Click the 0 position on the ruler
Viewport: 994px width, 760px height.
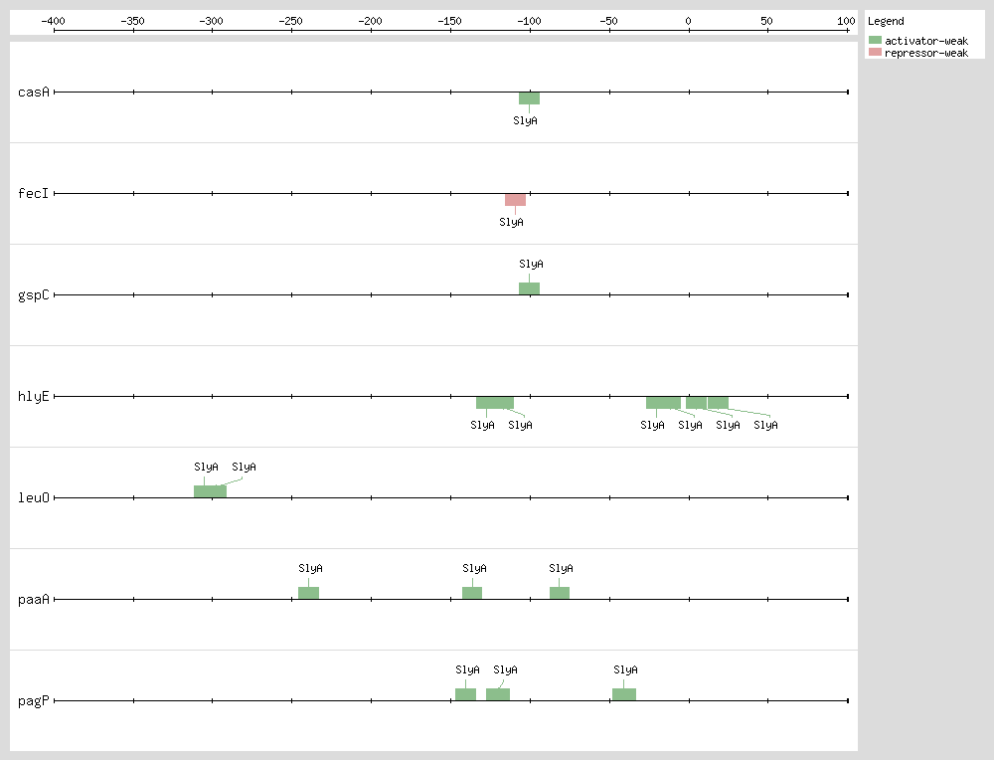[689, 21]
